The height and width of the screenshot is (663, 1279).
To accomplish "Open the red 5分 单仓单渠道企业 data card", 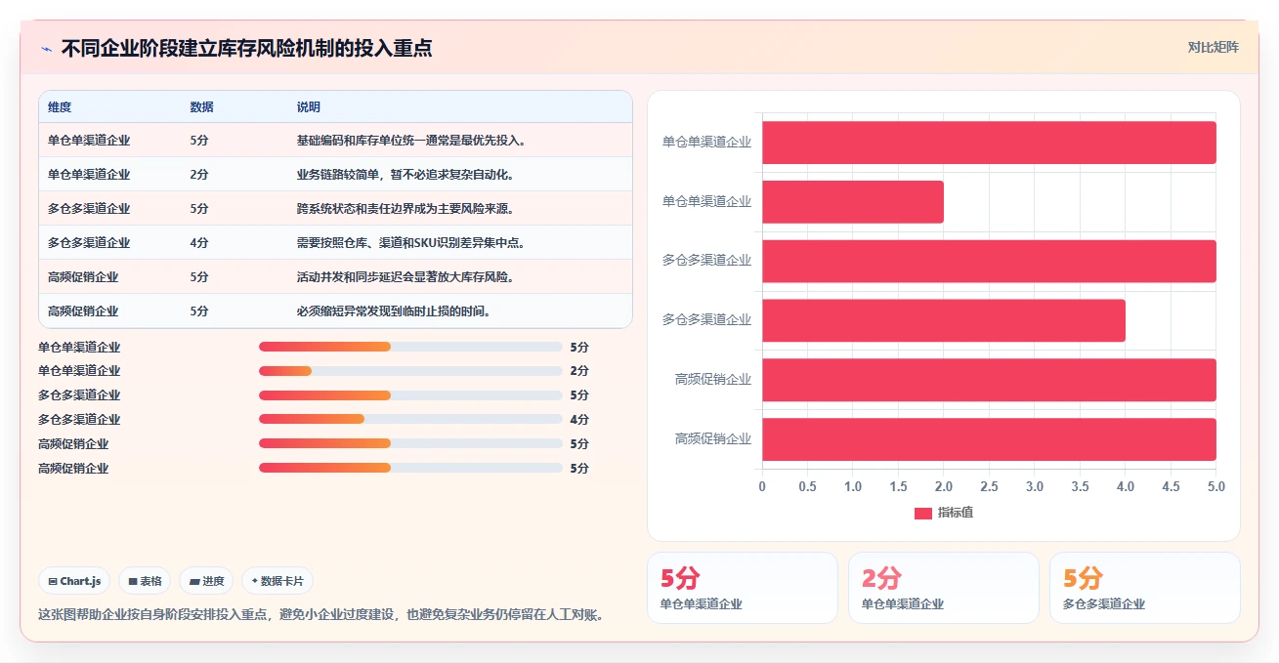I will (x=743, y=588).
